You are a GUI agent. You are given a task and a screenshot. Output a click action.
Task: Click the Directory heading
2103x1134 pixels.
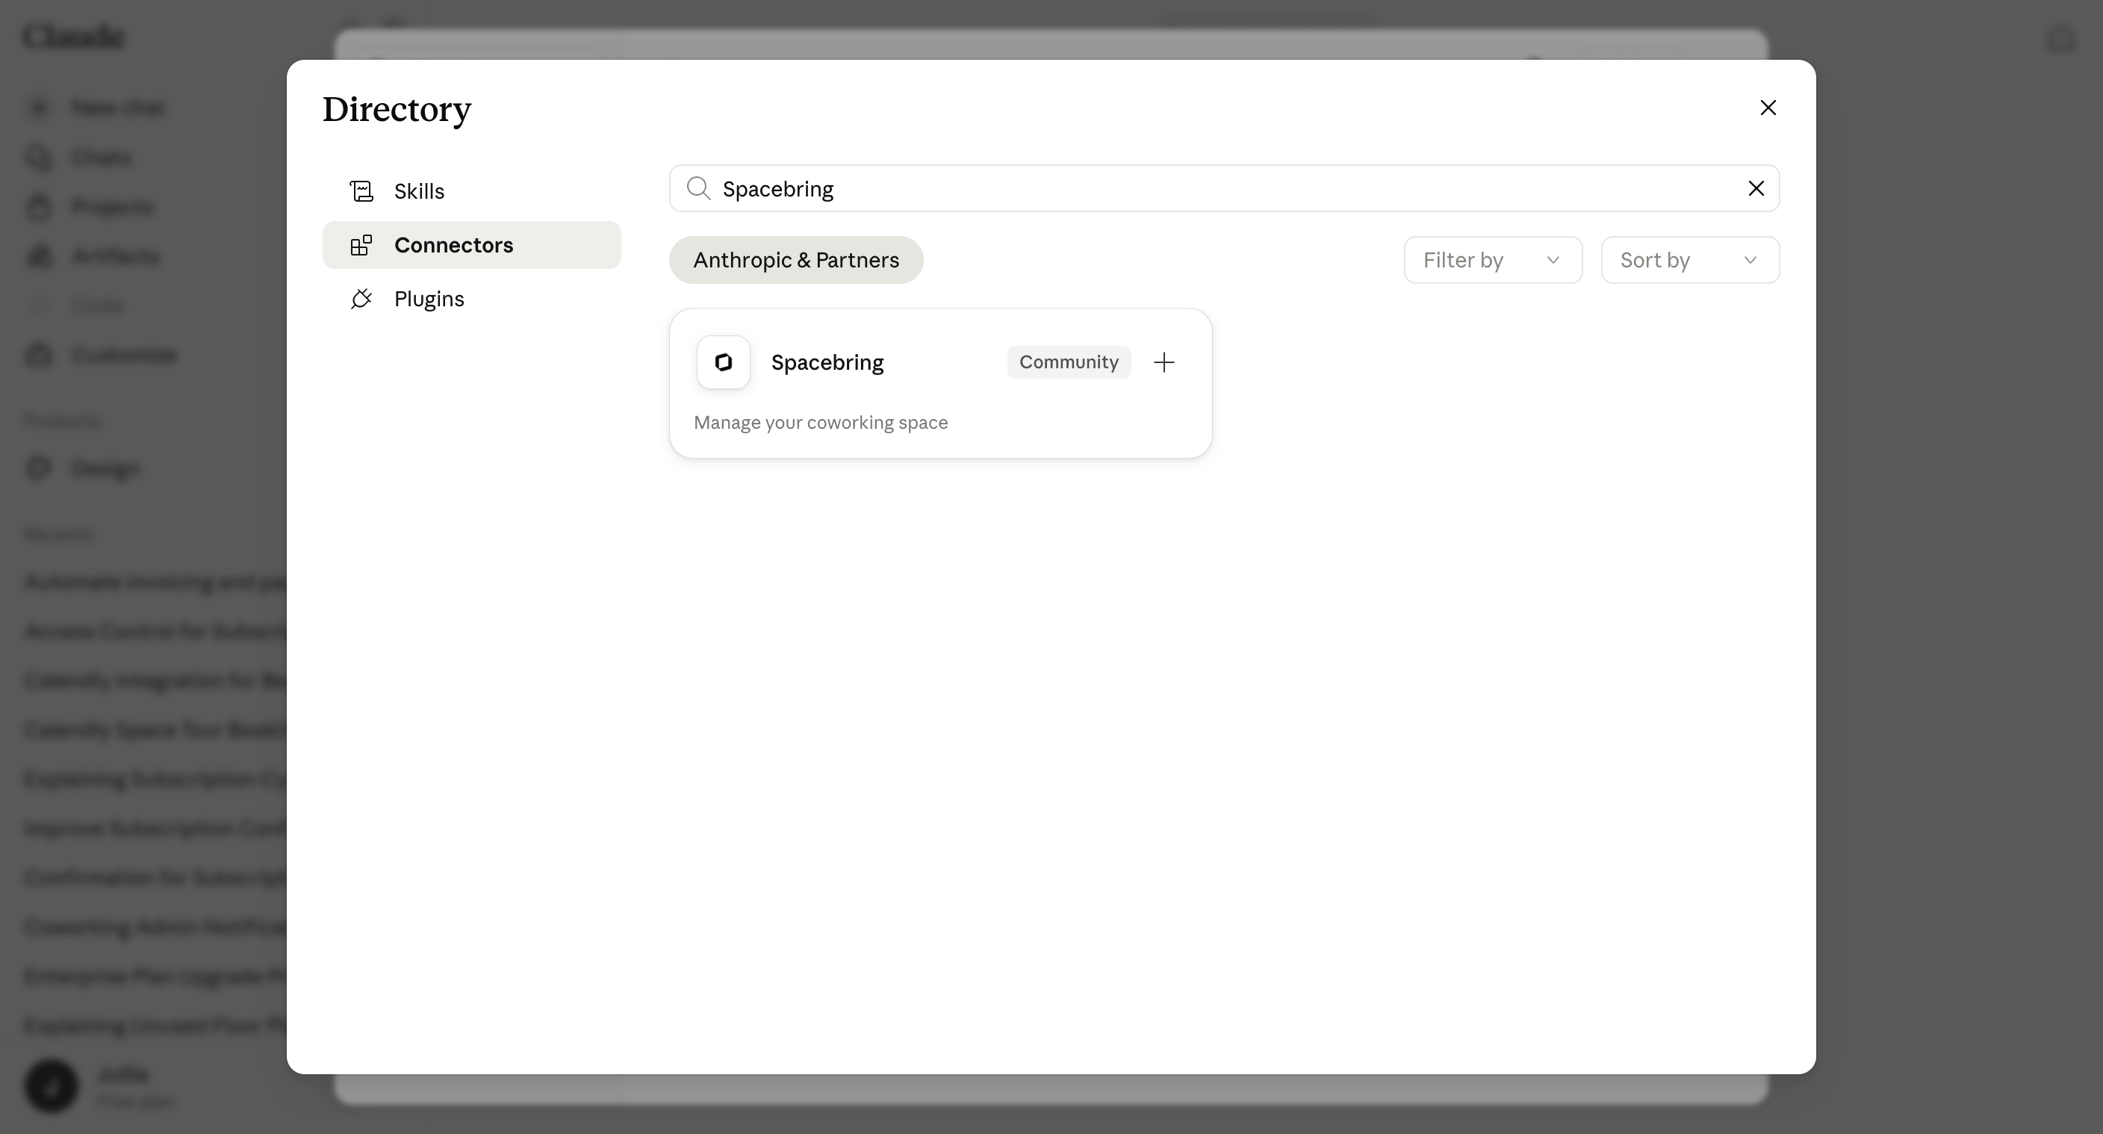[397, 109]
